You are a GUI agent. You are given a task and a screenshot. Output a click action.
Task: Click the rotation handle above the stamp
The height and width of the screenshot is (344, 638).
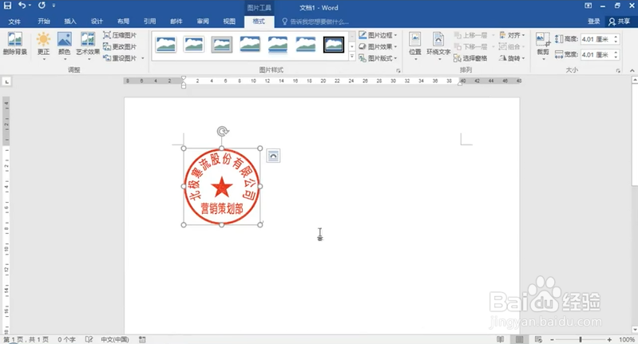pyautogui.click(x=222, y=131)
